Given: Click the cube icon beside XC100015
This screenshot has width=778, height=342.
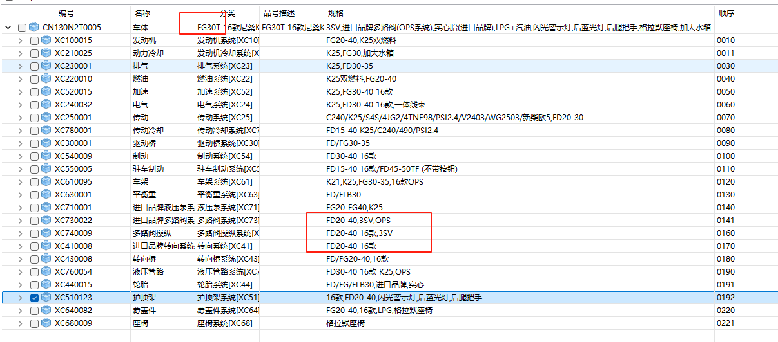Looking at the screenshot, I should point(46,40).
